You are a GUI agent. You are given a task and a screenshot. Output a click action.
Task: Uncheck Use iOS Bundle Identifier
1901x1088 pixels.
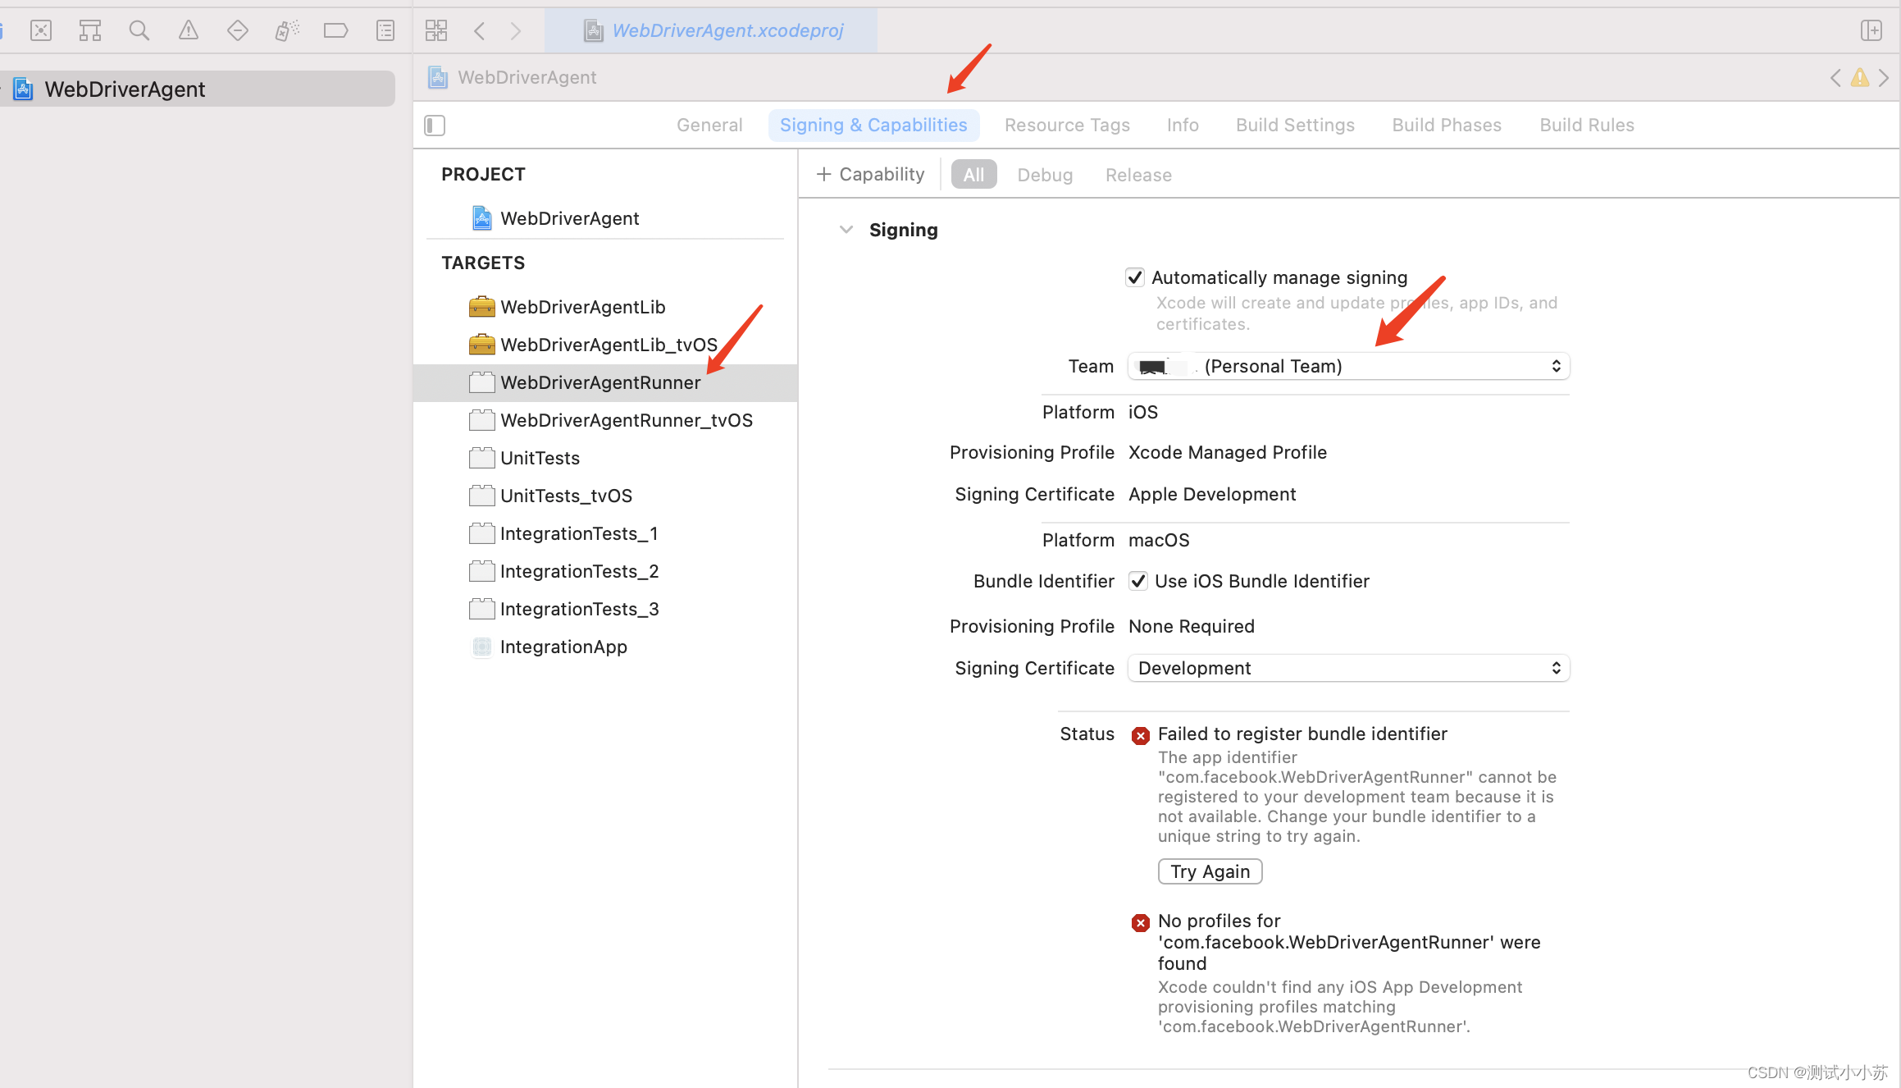pos(1138,581)
